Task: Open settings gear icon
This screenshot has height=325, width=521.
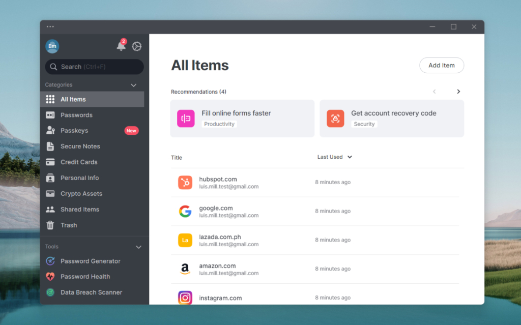Action: [137, 46]
